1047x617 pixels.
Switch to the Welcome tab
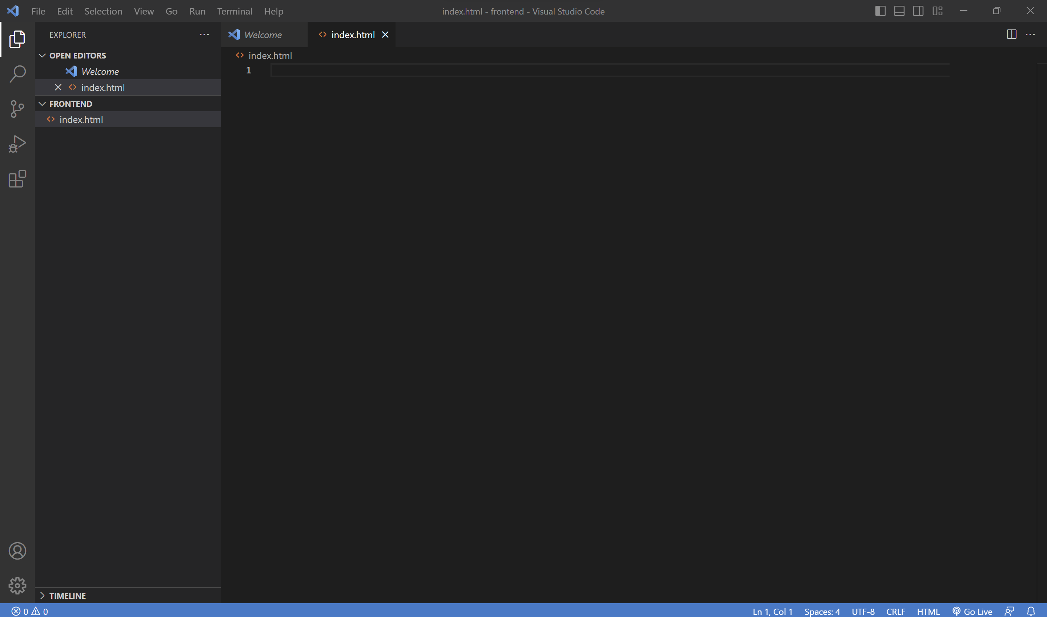(262, 35)
